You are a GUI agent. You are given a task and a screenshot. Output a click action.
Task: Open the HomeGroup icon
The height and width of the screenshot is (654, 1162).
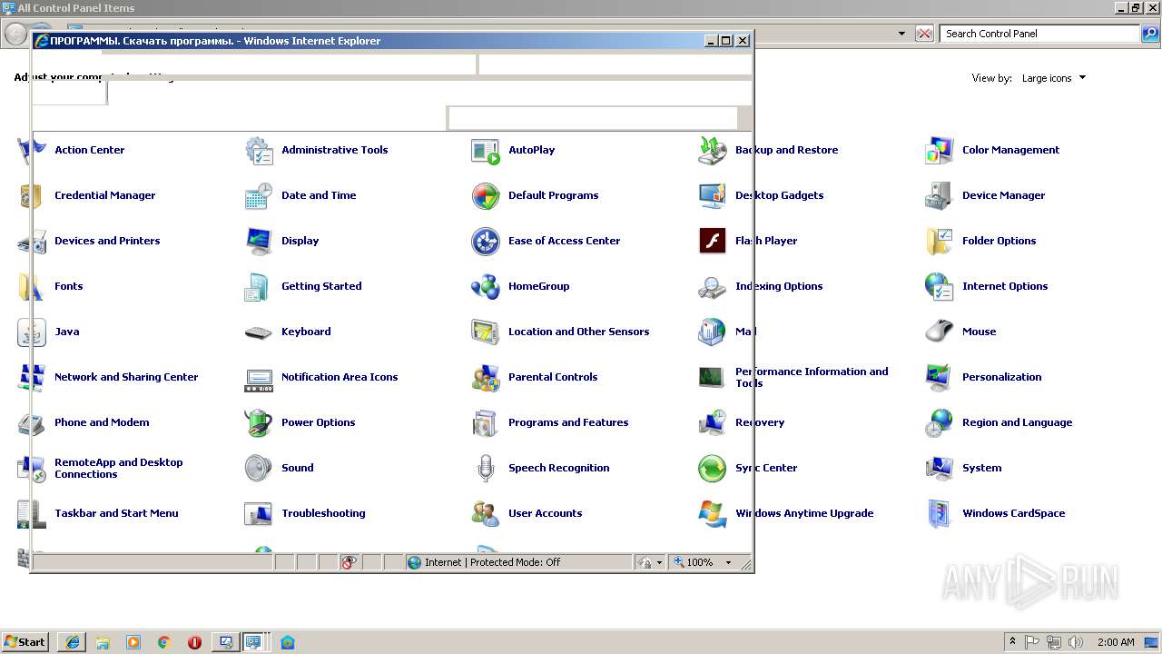click(x=486, y=286)
